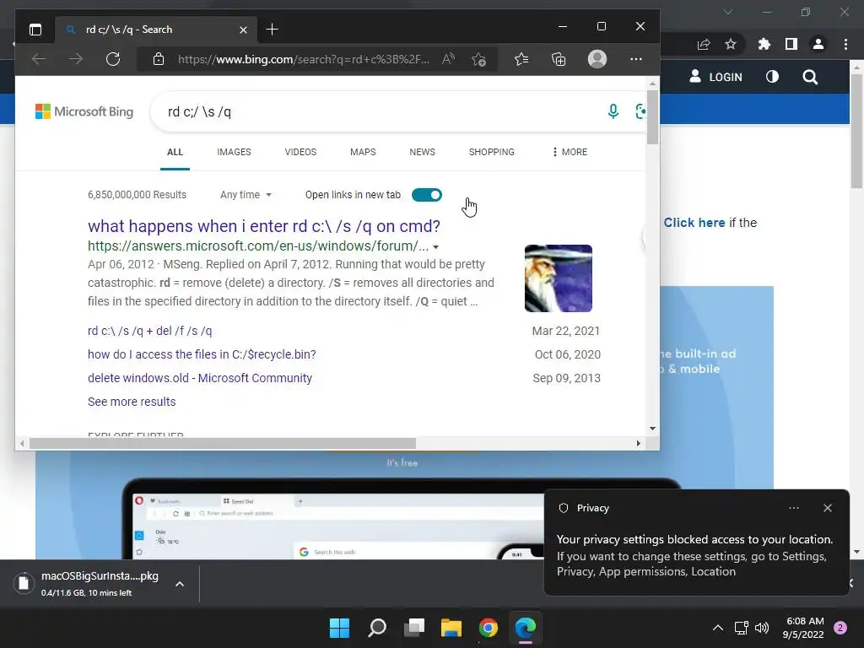Image resolution: width=864 pixels, height=648 pixels.
Task: Open the Favorites list in Edge
Action: (521, 59)
